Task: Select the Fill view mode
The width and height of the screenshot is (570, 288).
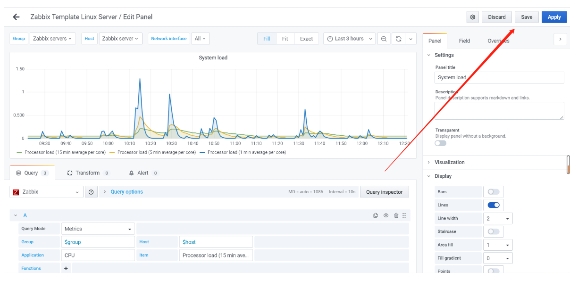Action: (267, 39)
